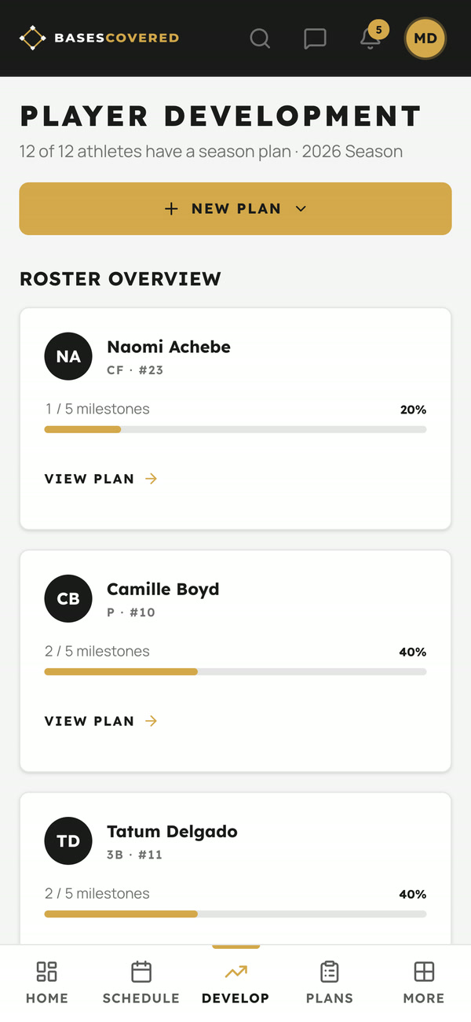Image resolution: width=471 pixels, height=1022 pixels.
Task: Click the MD profile avatar
Action: [425, 38]
